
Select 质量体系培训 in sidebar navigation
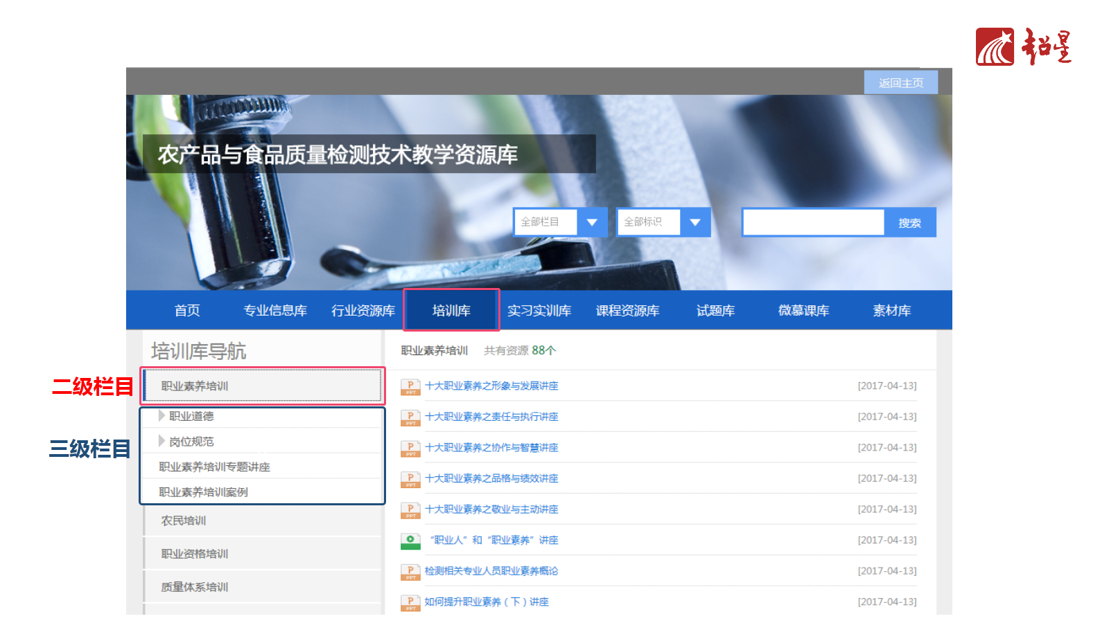click(263, 587)
